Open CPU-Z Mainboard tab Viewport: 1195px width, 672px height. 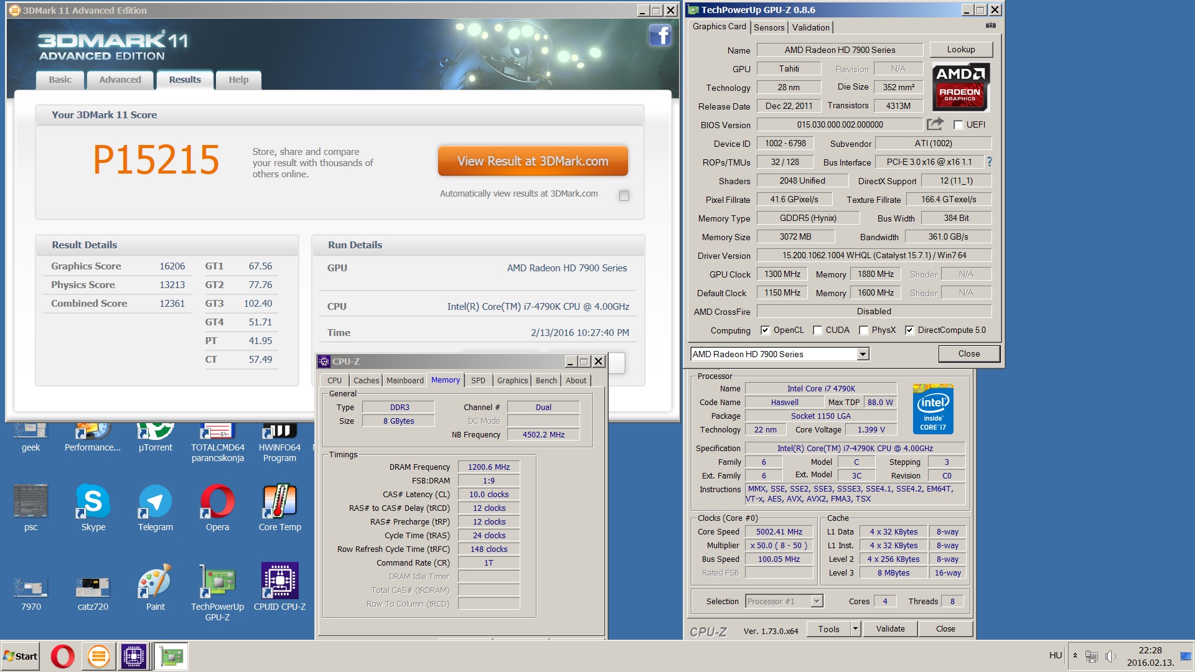(405, 380)
